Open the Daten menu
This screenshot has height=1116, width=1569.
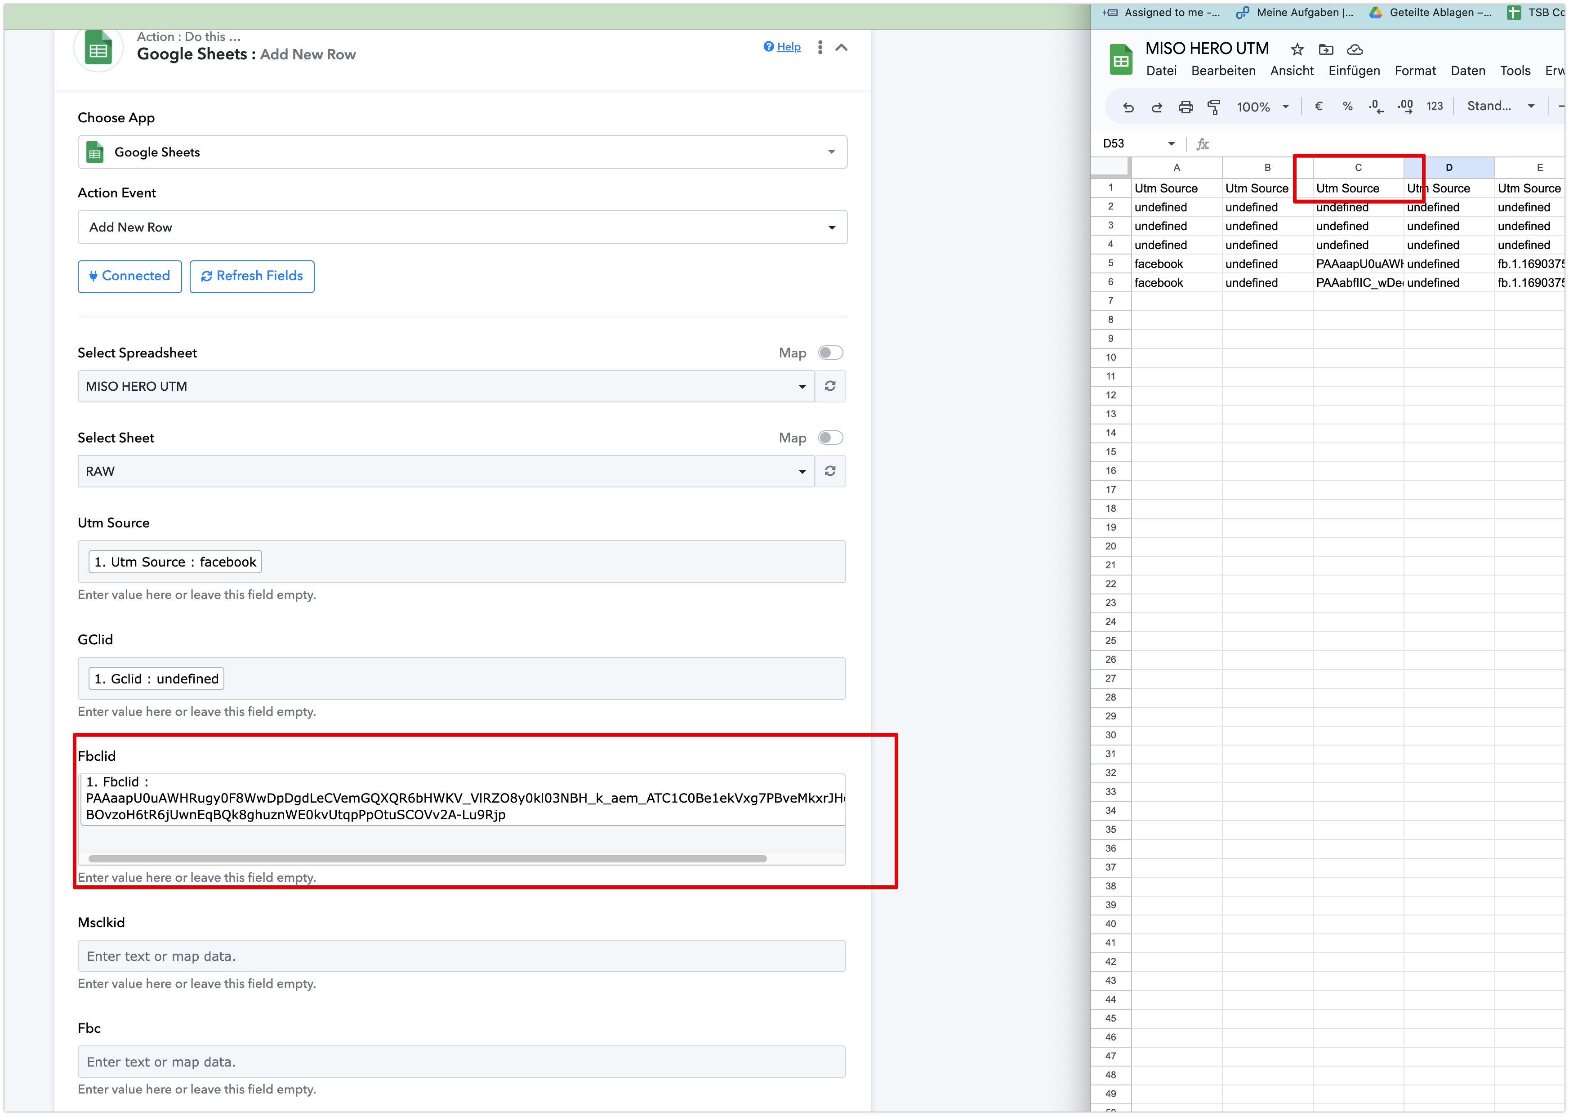pyautogui.click(x=1467, y=71)
